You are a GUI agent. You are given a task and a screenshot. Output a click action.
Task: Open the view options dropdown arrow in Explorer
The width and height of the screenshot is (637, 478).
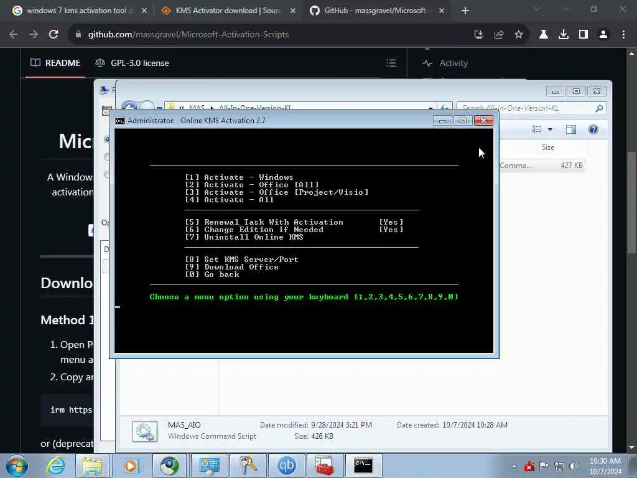pyautogui.click(x=550, y=129)
